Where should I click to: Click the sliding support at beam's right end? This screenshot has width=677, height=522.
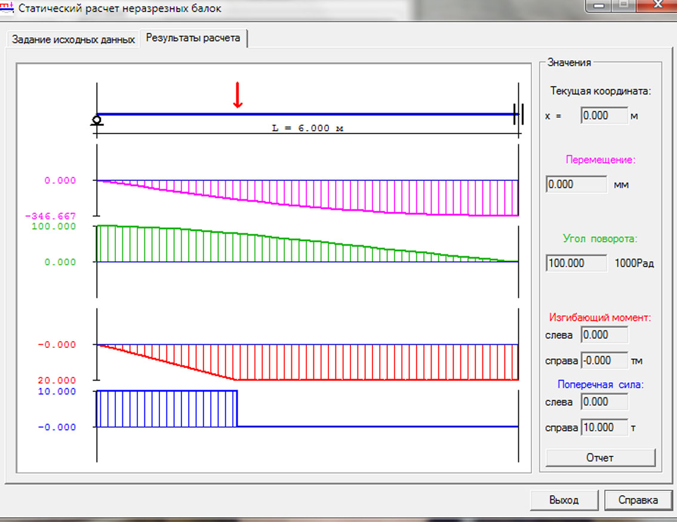click(x=518, y=114)
